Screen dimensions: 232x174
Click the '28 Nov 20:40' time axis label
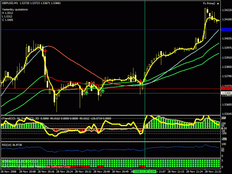point(102,171)
